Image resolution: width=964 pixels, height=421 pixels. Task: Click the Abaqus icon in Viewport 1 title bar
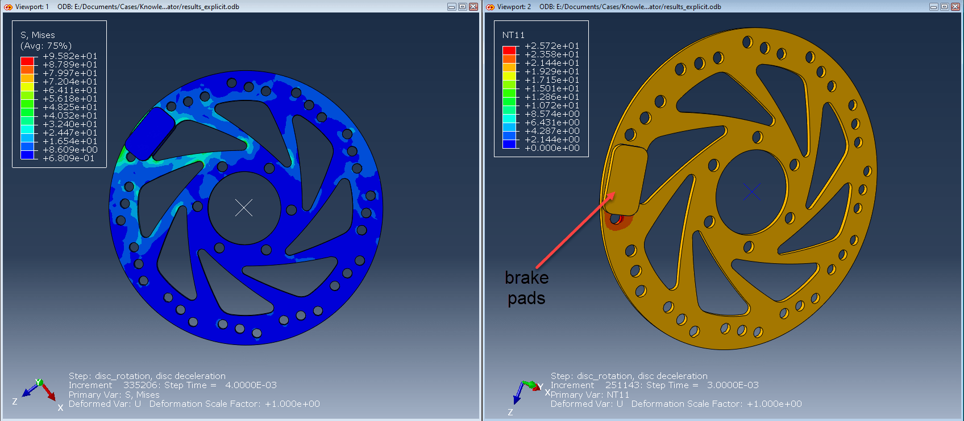click(x=8, y=7)
